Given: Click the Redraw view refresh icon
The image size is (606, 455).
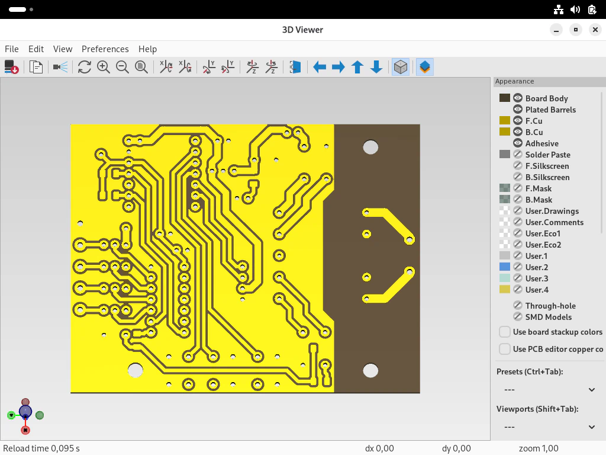Looking at the screenshot, I should coord(84,67).
